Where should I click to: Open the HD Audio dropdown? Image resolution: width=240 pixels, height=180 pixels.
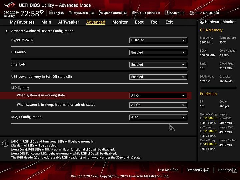tap(158, 53)
